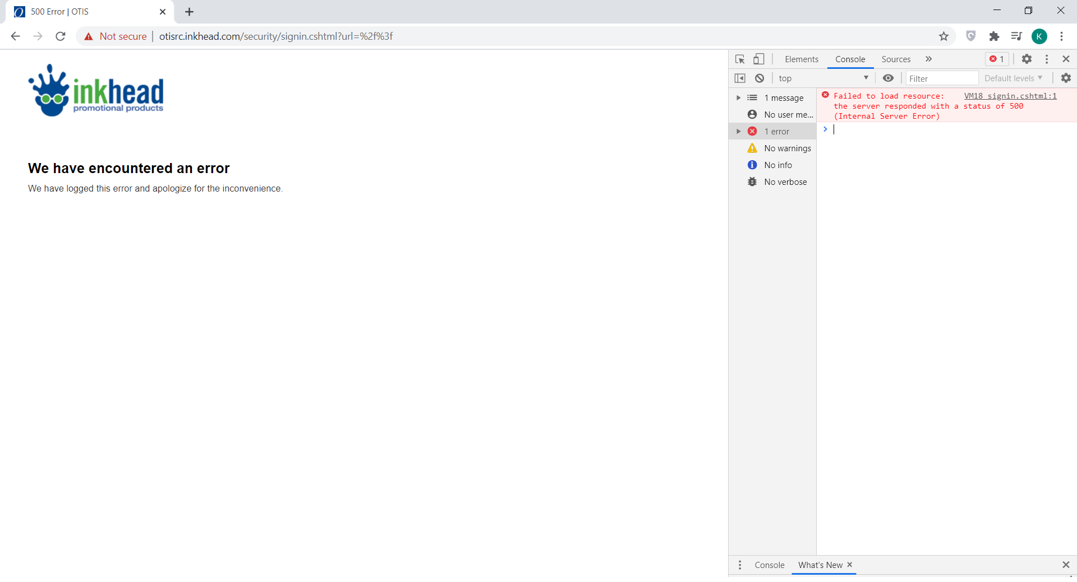
Task: Click the live expression eye icon
Action: pos(888,78)
